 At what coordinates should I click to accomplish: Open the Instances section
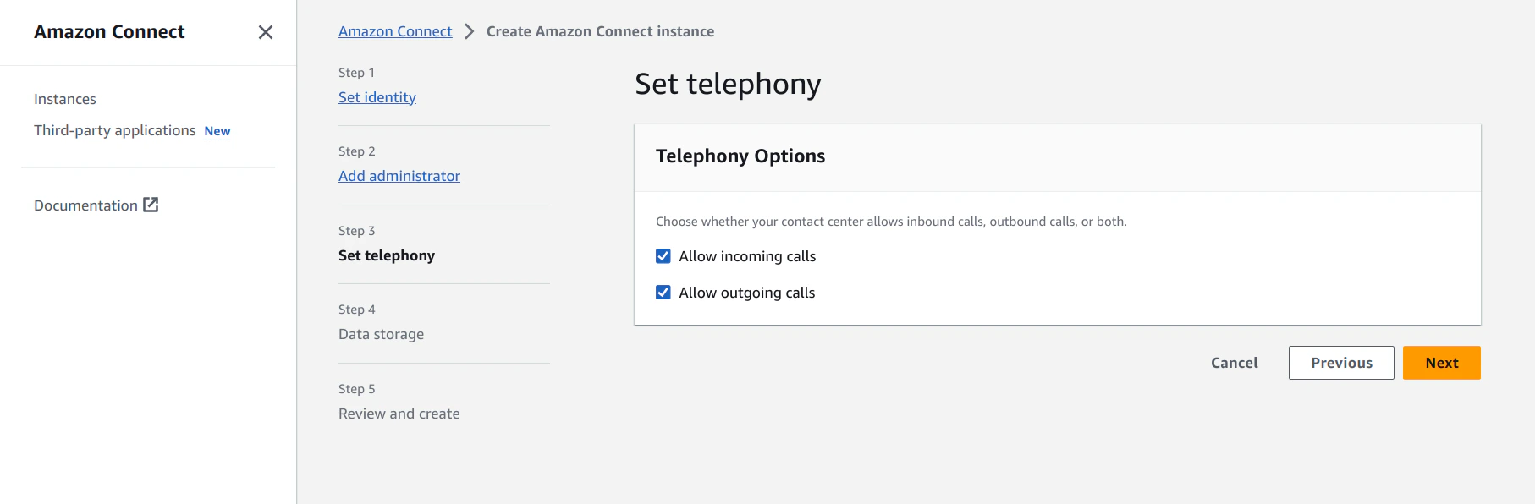pos(64,99)
